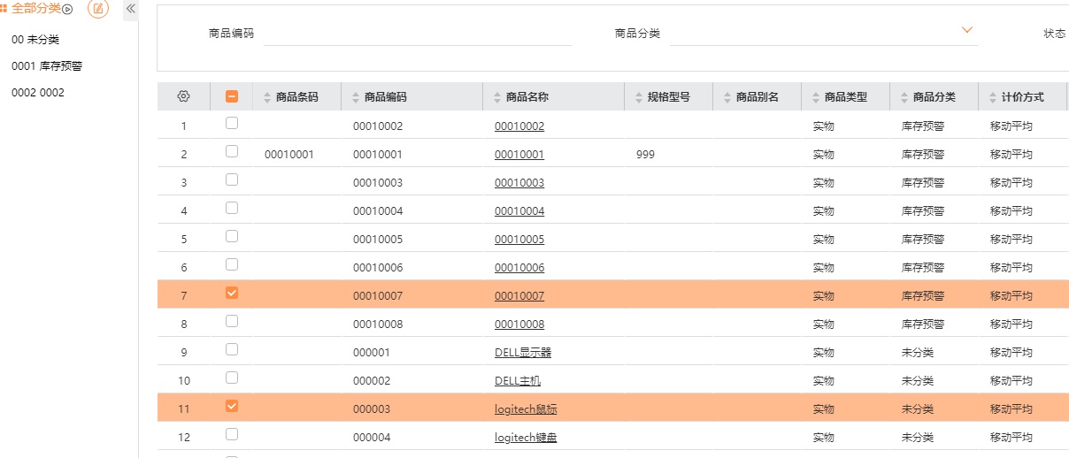Open the table column settings gear
The image size is (1069, 458).
(x=183, y=96)
